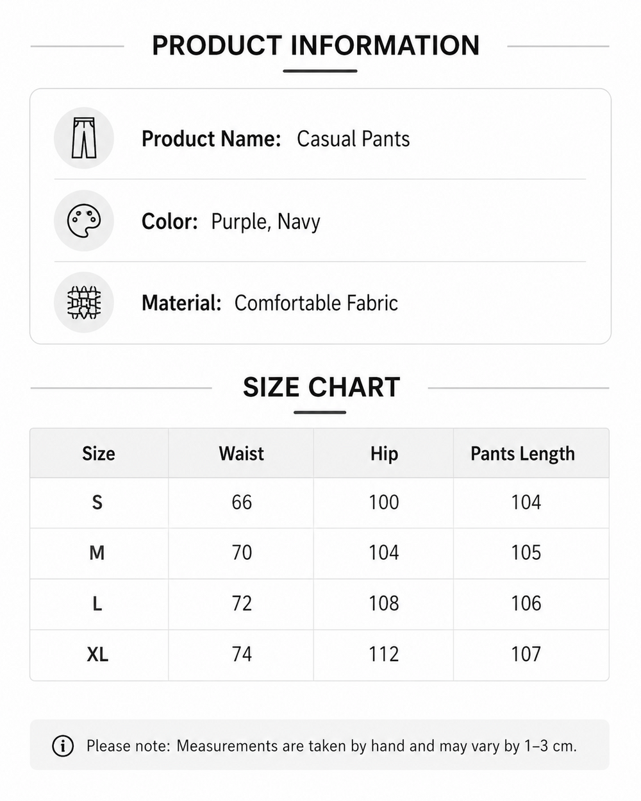This screenshot has height=801, width=641.
Task: Click waist value 66 for size S
Action: coord(242,502)
